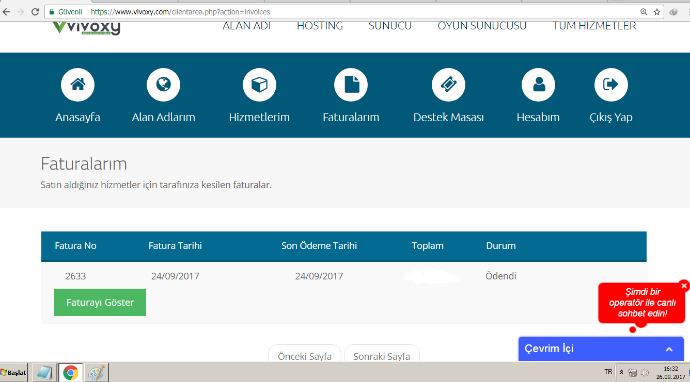Click the network tray icon

pyautogui.click(x=633, y=372)
